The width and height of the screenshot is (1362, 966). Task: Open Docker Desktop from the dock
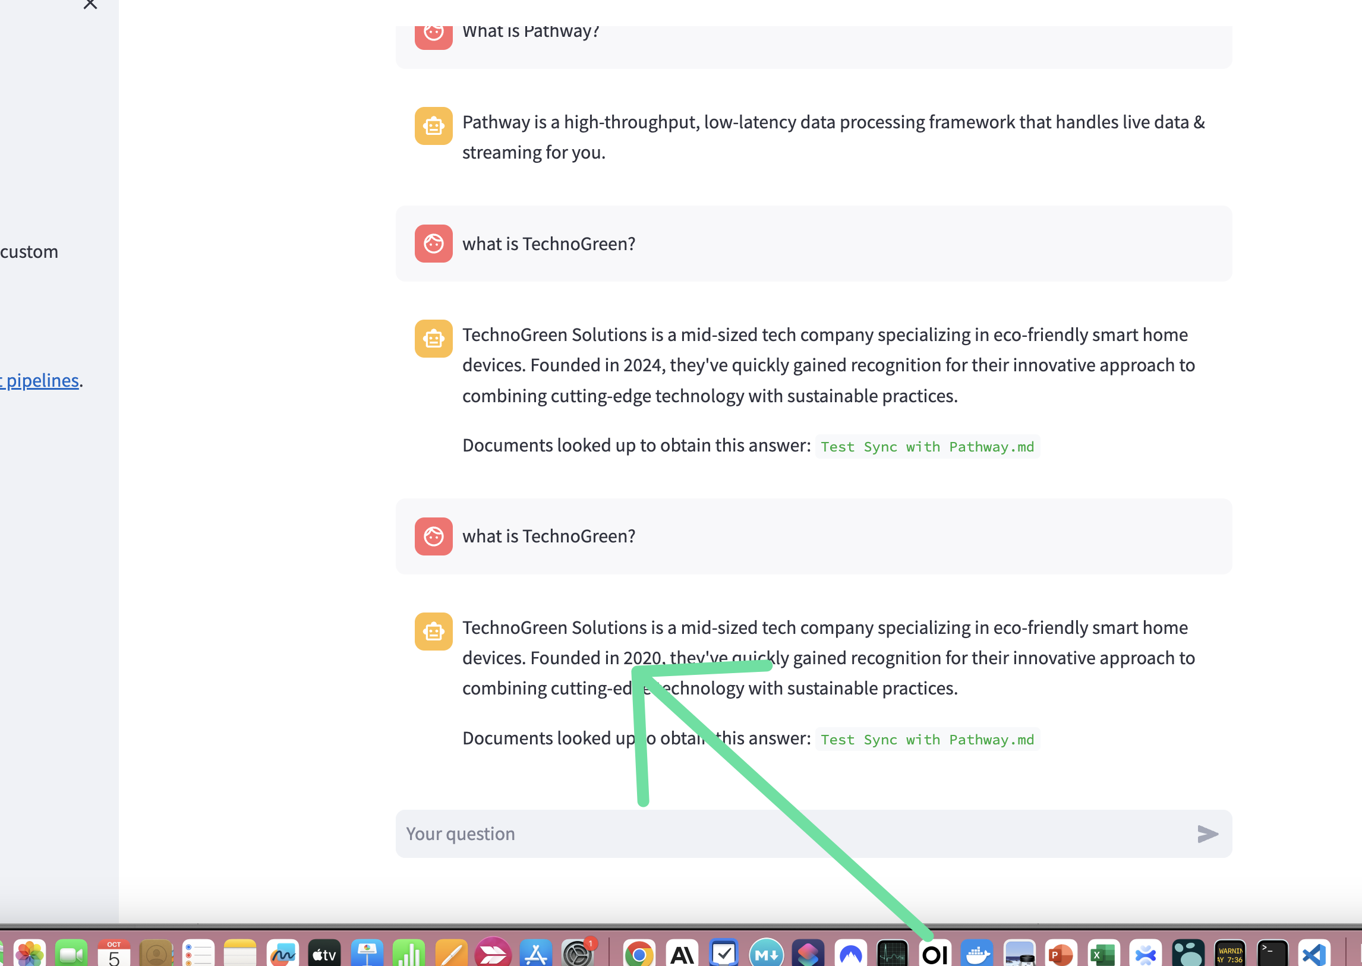coord(976,954)
